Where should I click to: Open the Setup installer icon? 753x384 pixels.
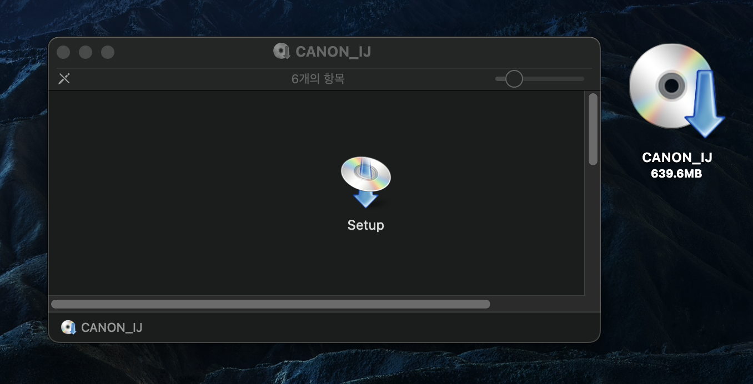click(x=365, y=182)
